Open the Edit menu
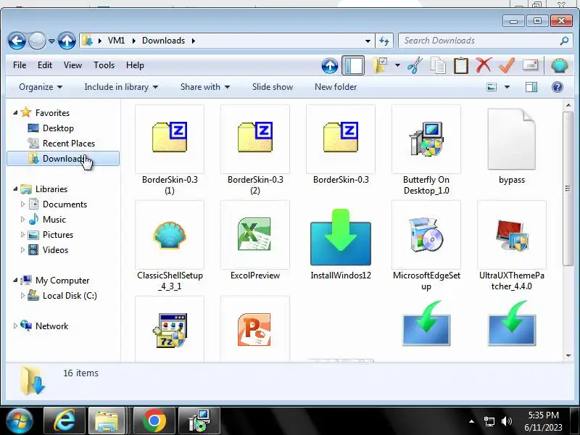This screenshot has width=580, height=435. click(45, 65)
